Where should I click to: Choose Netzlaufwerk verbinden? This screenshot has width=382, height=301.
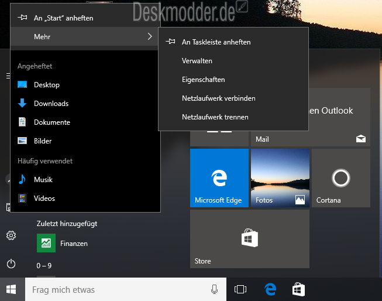click(233, 98)
